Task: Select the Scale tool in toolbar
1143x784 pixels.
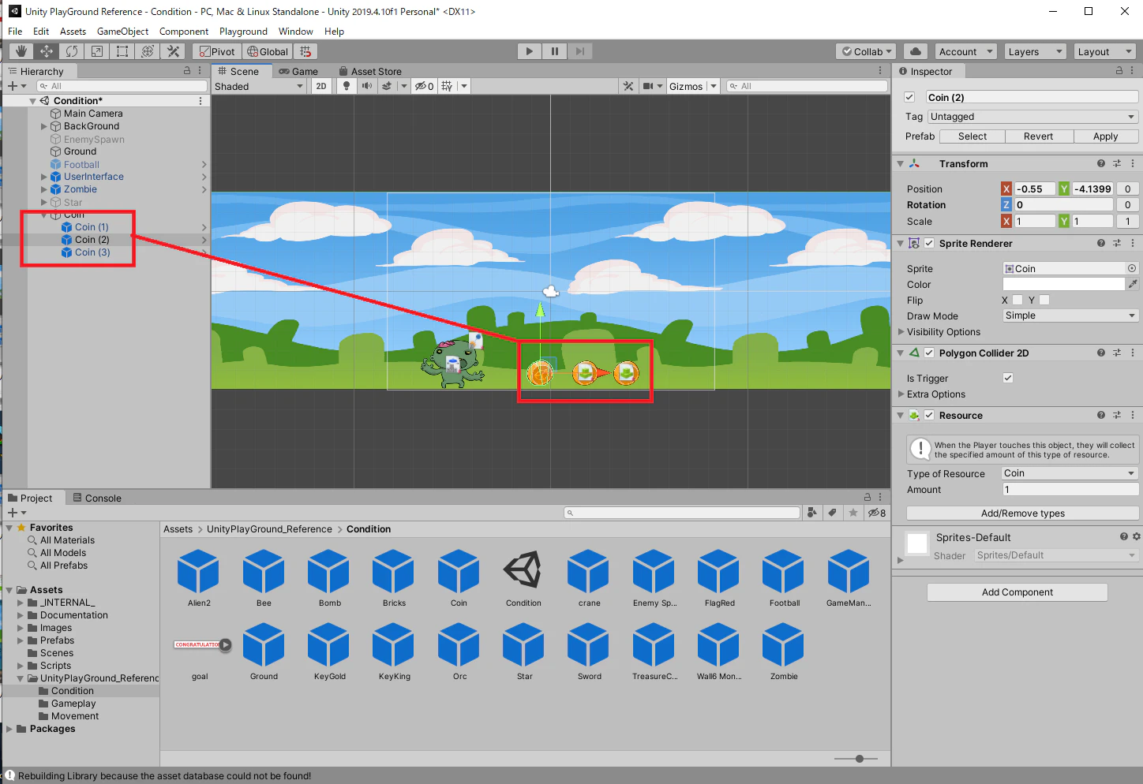Action: coord(97,51)
